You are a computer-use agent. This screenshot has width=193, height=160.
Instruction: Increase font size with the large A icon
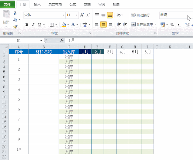[x=82, y=15]
